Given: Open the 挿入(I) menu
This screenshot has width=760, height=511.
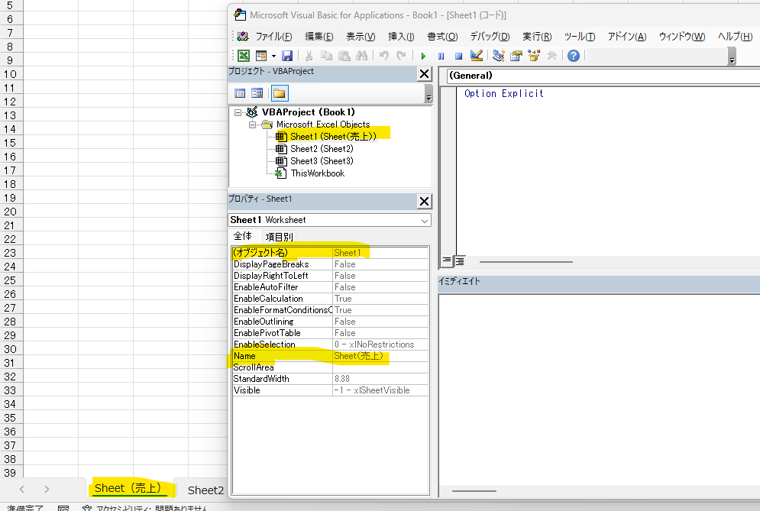Looking at the screenshot, I should pyautogui.click(x=401, y=37).
